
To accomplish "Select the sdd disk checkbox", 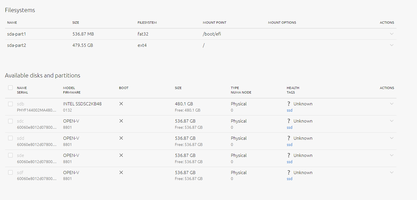I will (x=10, y=138).
